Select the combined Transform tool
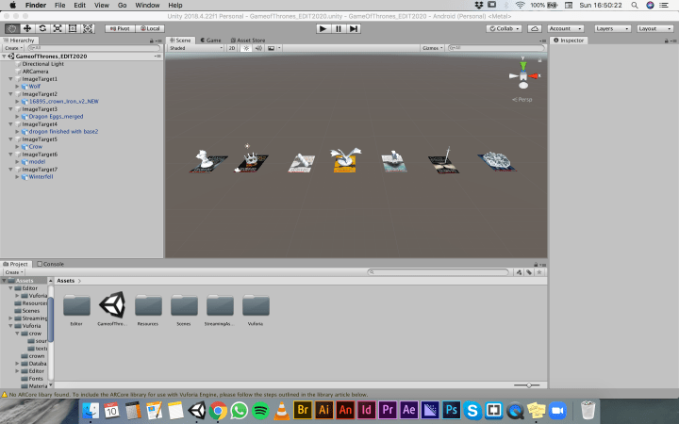Image resolution: width=679 pixels, height=424 pixels. 88,28
